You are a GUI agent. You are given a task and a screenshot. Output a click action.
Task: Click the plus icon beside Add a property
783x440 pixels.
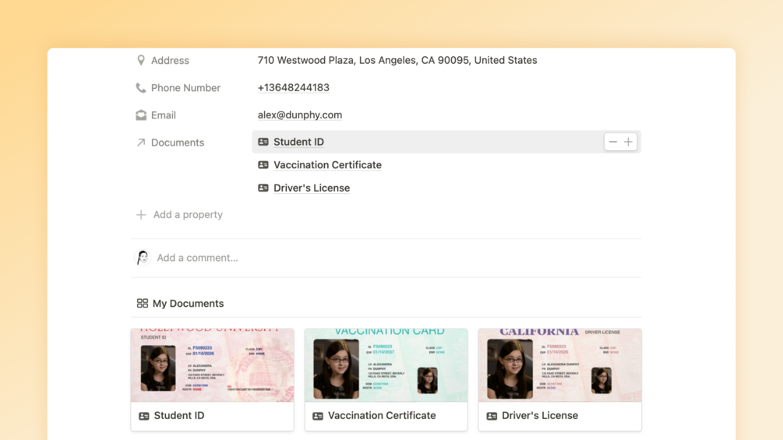[x=141, y=214]
